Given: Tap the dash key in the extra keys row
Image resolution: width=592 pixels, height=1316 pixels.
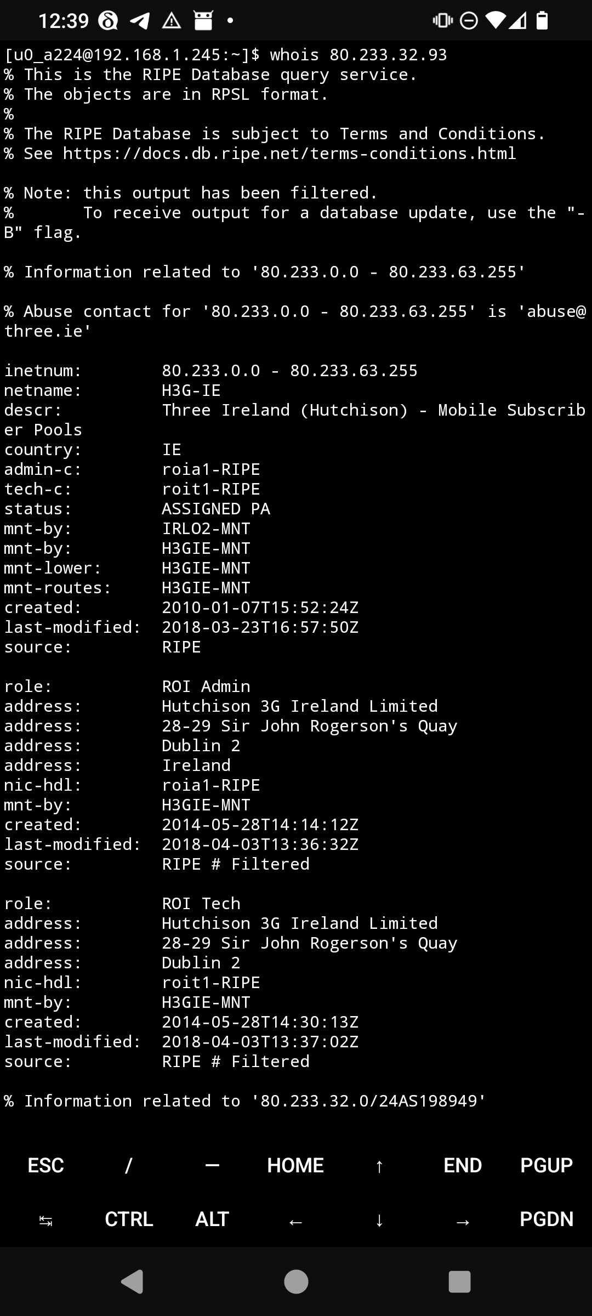Looking at the screenshot, I should (x=212, y=1165).
